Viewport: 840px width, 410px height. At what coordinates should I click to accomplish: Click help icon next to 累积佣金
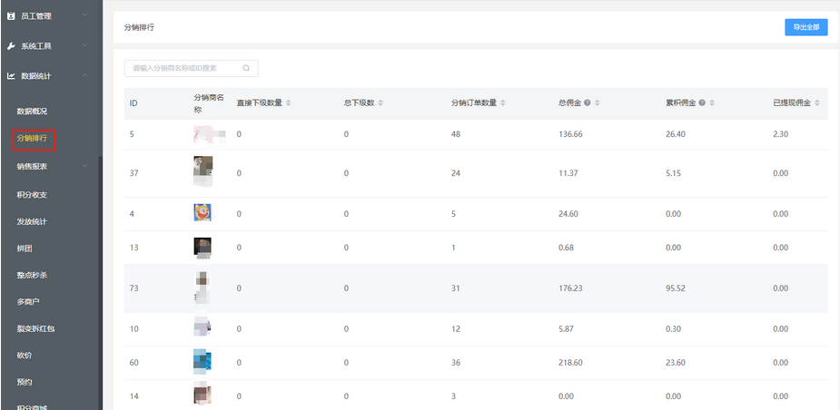(x=702, y=102)
